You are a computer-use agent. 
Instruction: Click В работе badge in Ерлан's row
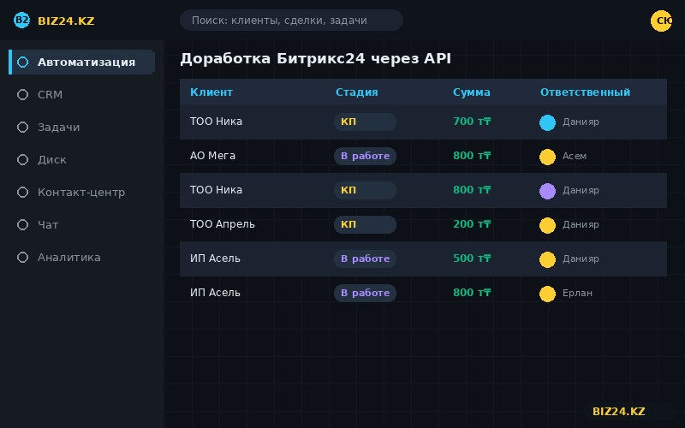point(366,293)
